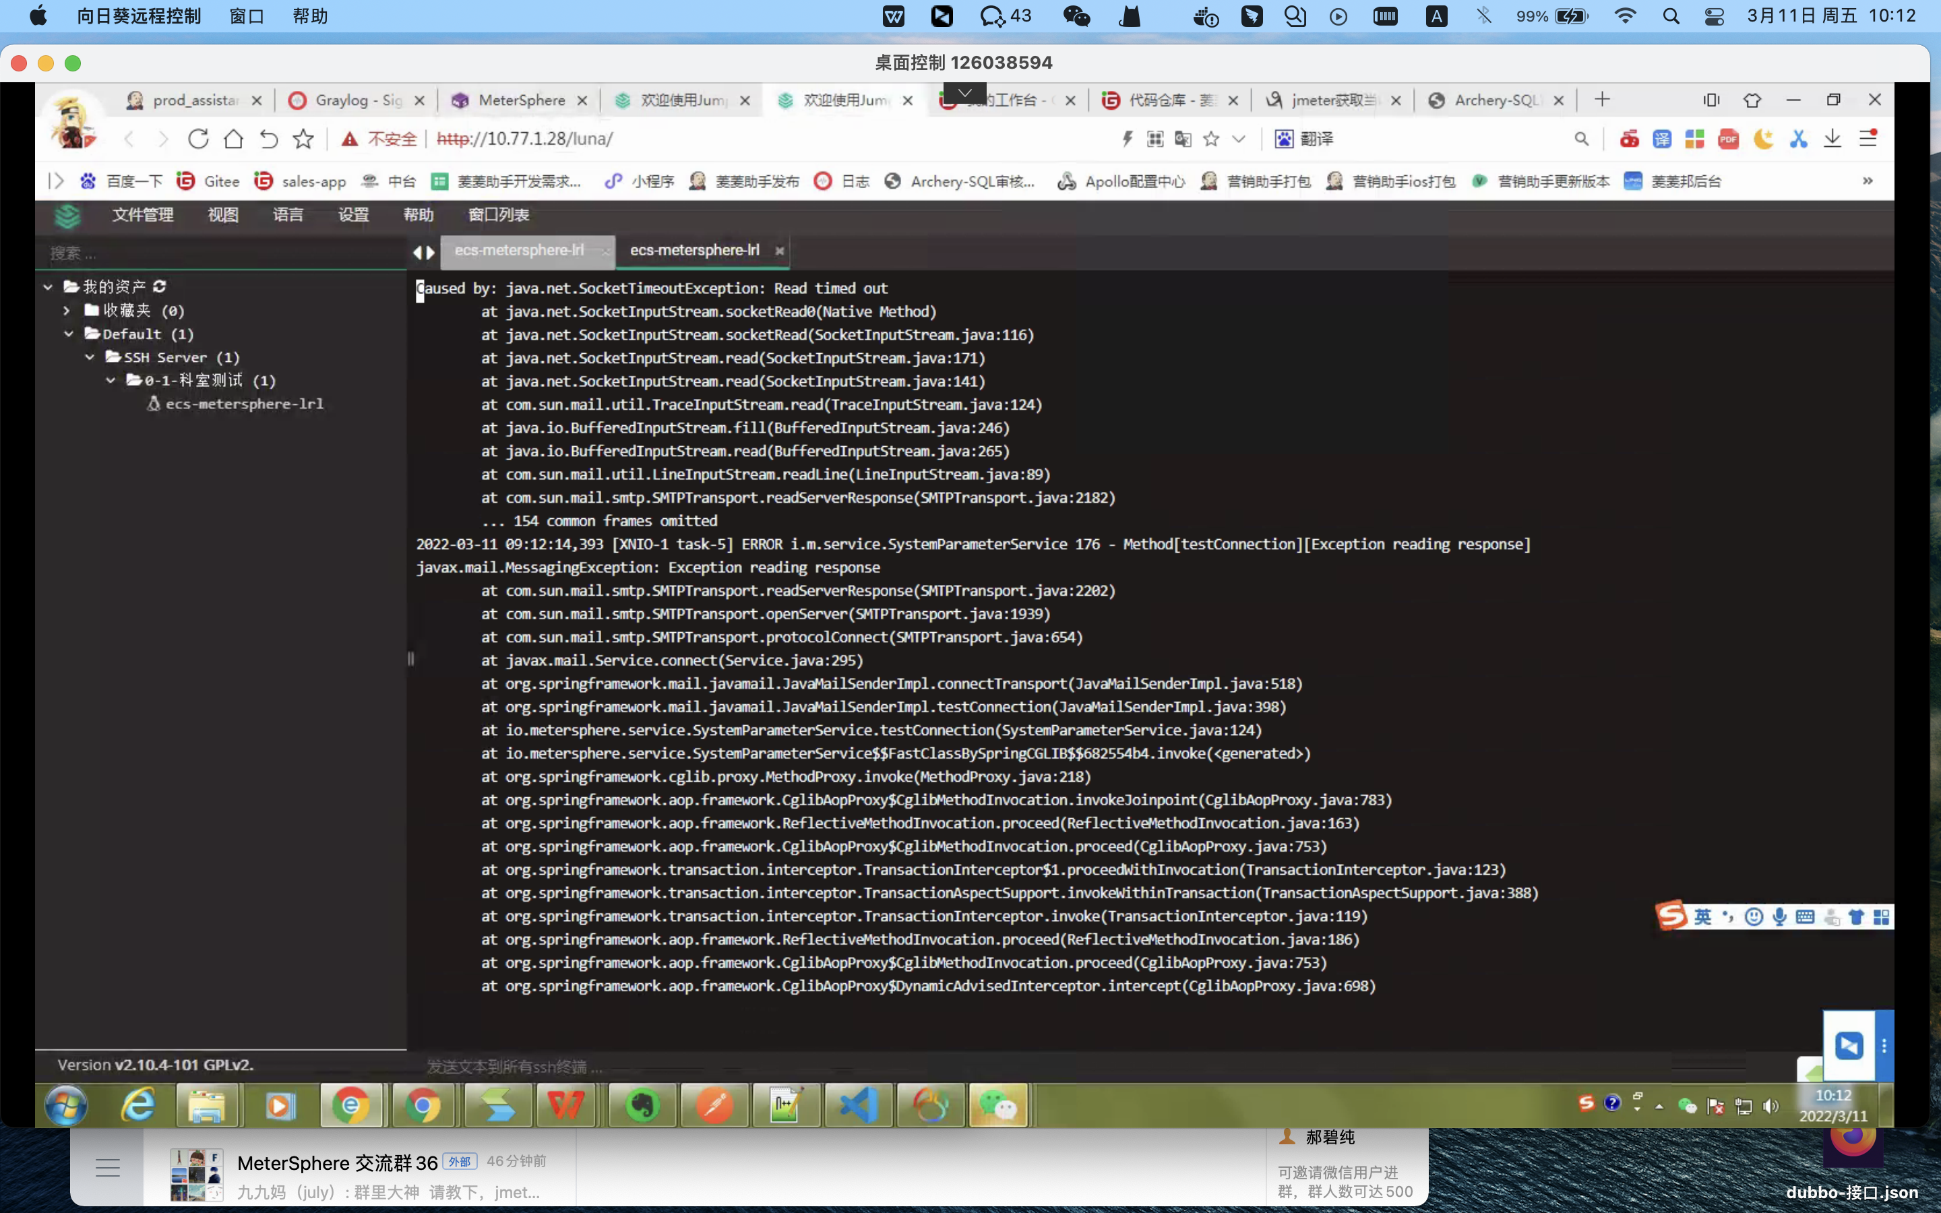Open the Apollo配置中心 bookmark
The width and height of the screenshot is (1941, 1213).
(1121, 181)
